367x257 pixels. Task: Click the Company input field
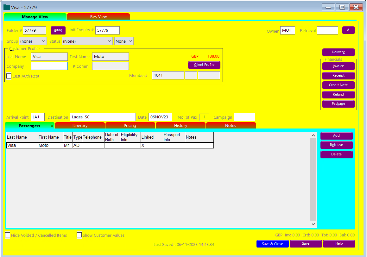point(49,66)
